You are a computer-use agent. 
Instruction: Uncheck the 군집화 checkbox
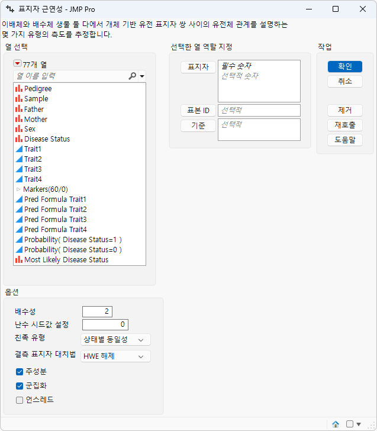coord(19,386)
